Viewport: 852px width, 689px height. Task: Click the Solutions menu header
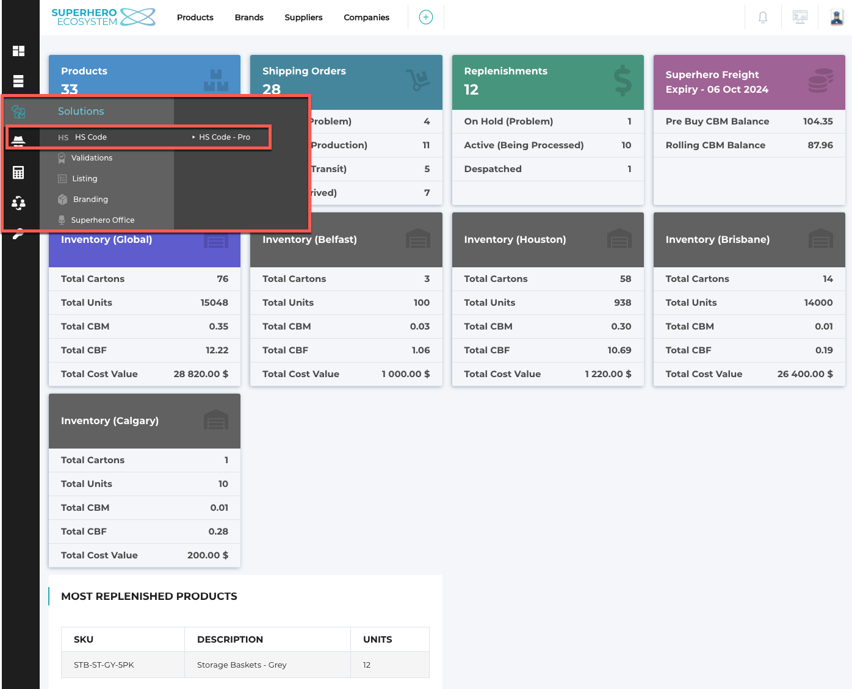tap(81, 111)
